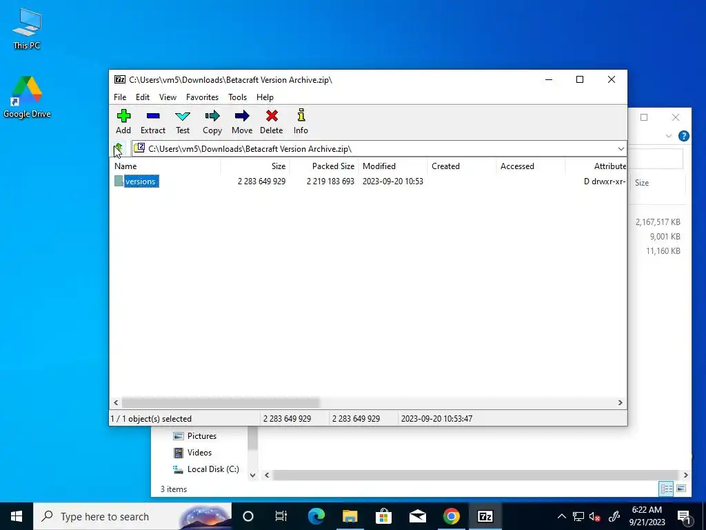Click the red Delete toolbar button
The height and width of the screenshot is (530, 706).
point(272,121)
